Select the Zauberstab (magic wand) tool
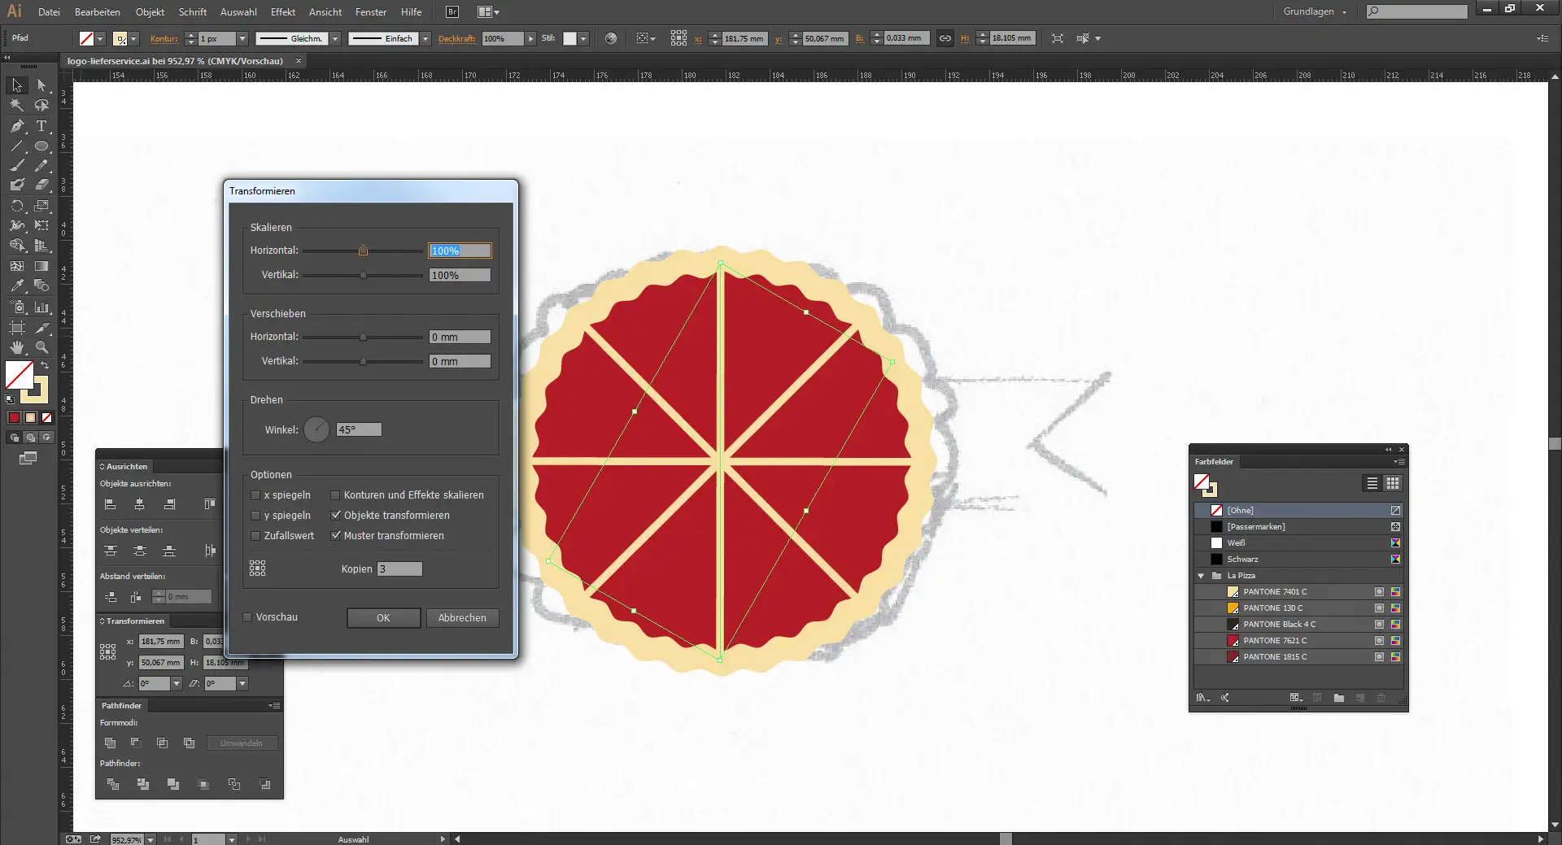This screenshot has height=845, width=1562. click(x=16, y=105)
